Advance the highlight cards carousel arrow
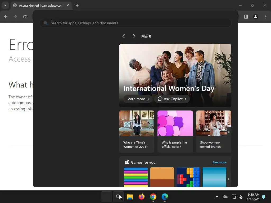This screenshot has height=203, width=271. [229, 132]
